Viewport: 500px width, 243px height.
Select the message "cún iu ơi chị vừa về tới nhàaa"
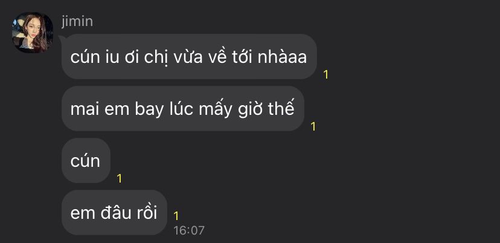point(189,57)
